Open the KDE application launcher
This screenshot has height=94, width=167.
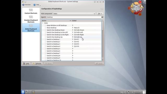[x=23, y=92]
